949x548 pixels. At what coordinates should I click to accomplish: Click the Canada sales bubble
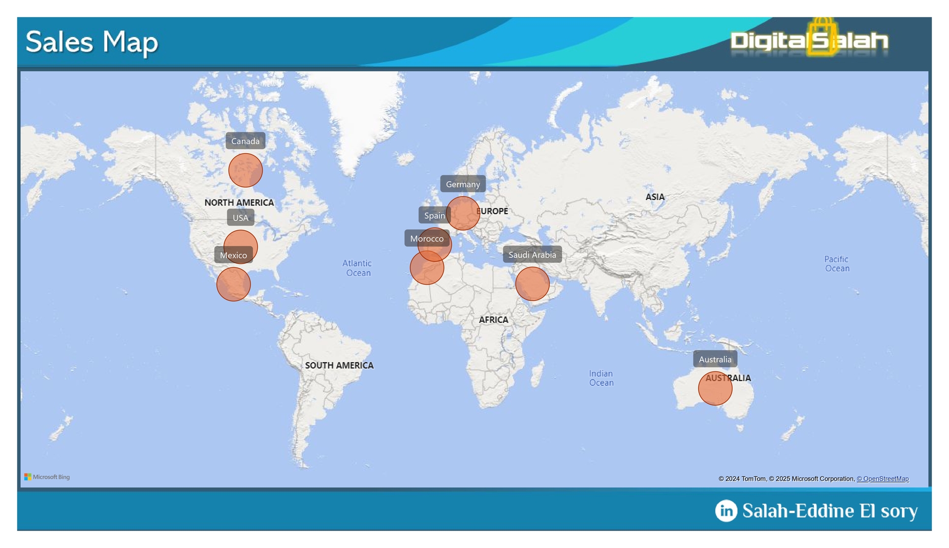(245, 170)
